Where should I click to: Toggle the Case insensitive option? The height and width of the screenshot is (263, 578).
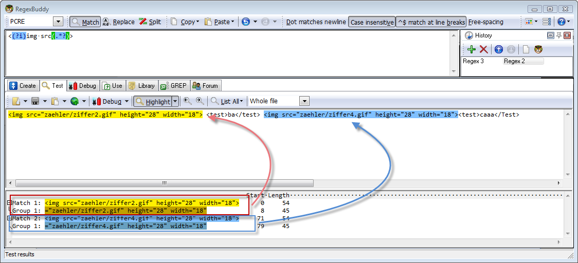tap(372, 22)
